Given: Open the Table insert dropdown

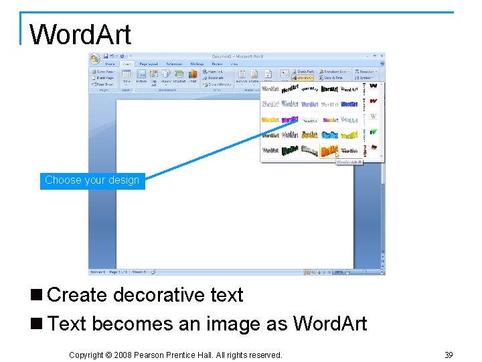Looking at the screenshot, I should [x=127, y=77].
